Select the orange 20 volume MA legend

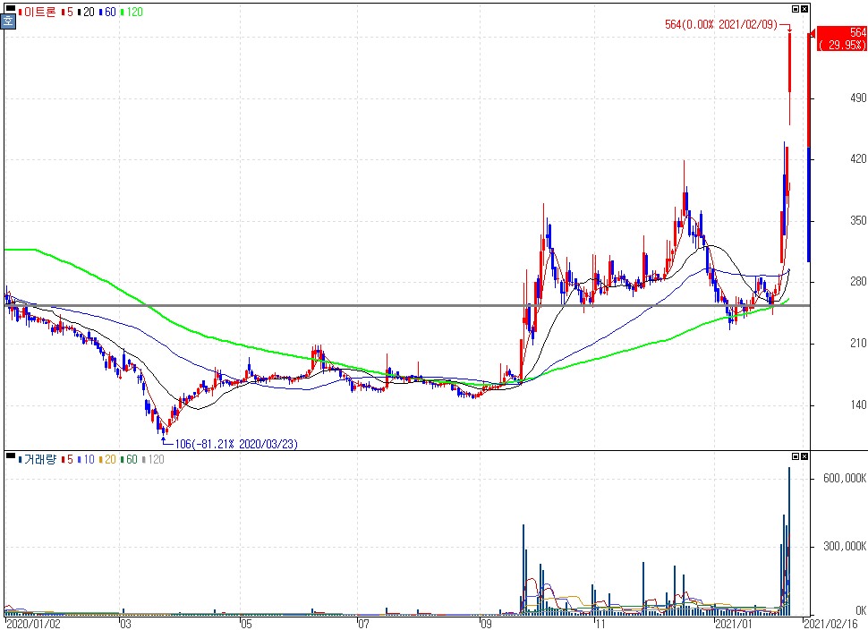coord(108,459)
